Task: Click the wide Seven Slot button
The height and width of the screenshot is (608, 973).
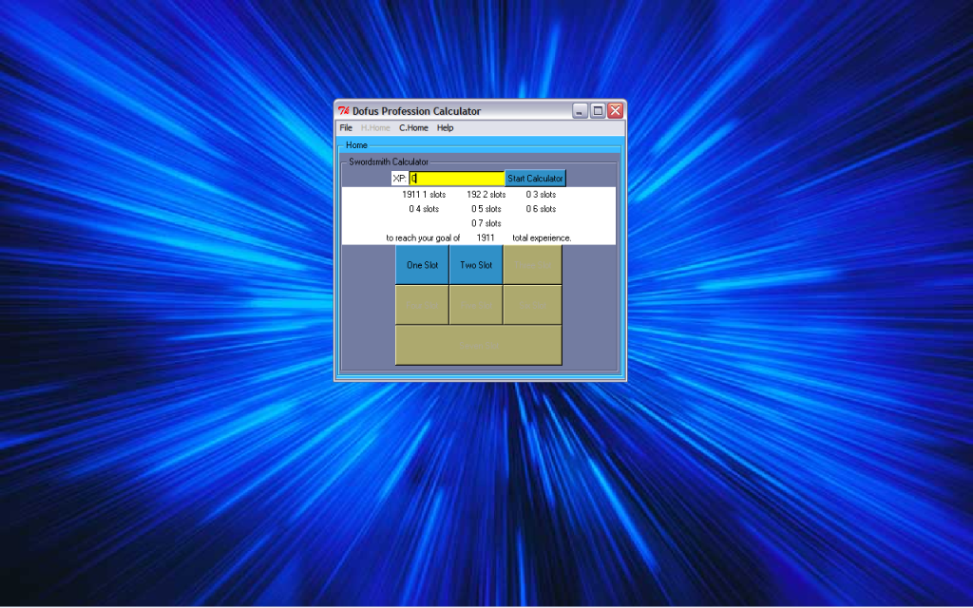Action: [x=479, y=346]
